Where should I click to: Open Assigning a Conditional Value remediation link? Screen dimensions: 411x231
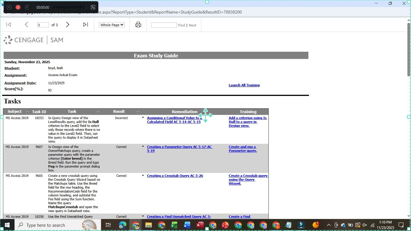click(175, 120)
